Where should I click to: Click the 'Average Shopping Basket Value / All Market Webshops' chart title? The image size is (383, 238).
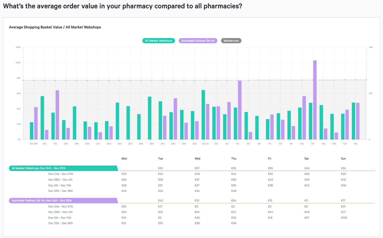[x=55, y=27]
